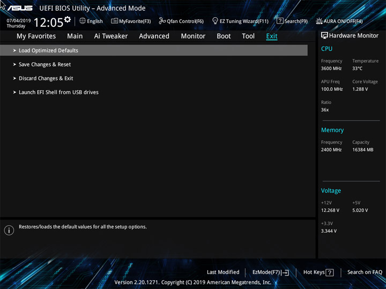Screen dimensions: 386x289
Task: Click CPU temperature value 33°C
Action: click(357, 69)
